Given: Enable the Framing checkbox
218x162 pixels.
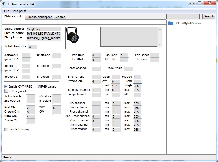Looking at the screenshot, I should point(6,129).
